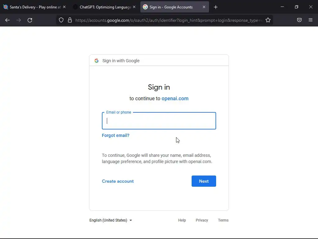Image resolution: width=318 pixels, height=239 pixels.
Task: Open the Privacy link
Action: (x=202, y=220)
